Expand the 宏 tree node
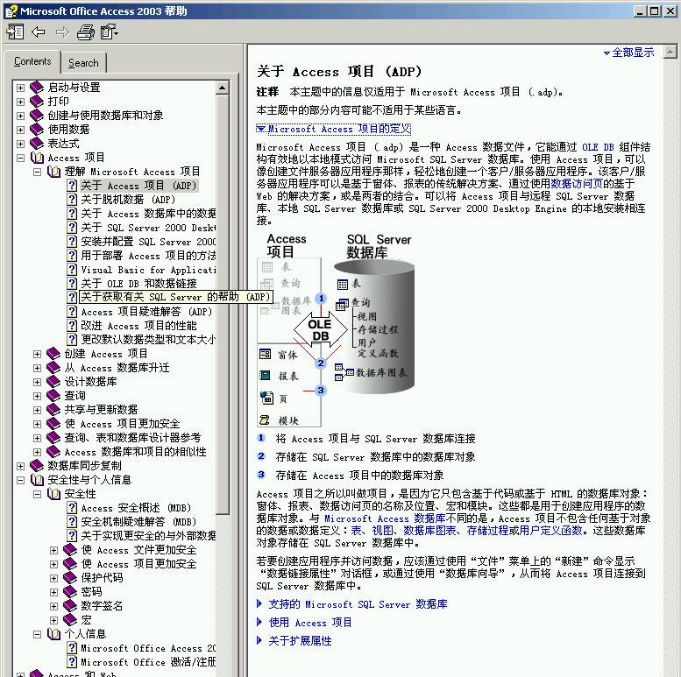681x677 pixels. coord(53,620)
